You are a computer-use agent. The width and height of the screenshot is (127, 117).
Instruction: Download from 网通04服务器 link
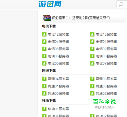pos(58,79)
